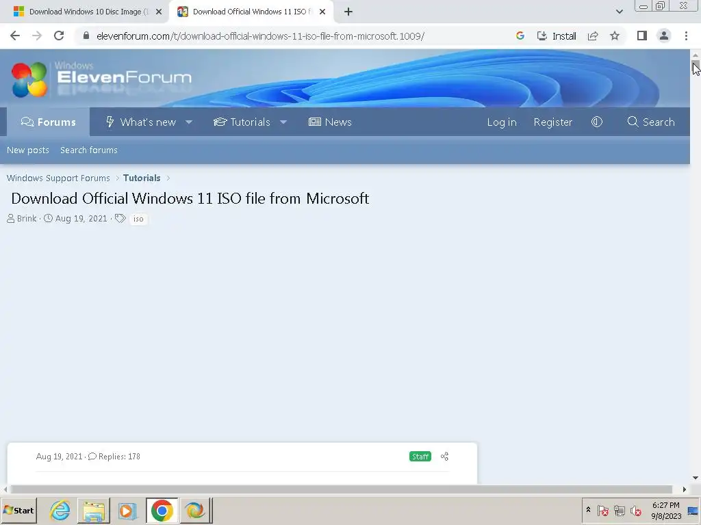Click the Show desktop icon
This screenshot has width=701, height=525.
[693, 510]
